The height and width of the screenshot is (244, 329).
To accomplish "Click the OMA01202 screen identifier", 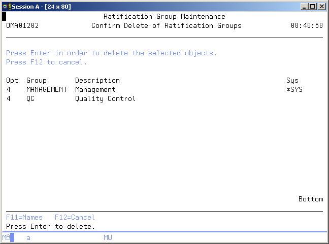I will click(22, 26).
